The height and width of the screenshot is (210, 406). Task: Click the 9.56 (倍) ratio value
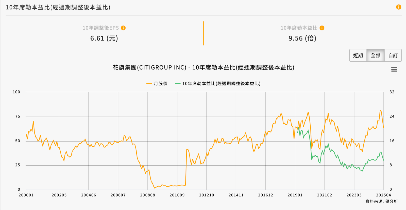(302, 38)
